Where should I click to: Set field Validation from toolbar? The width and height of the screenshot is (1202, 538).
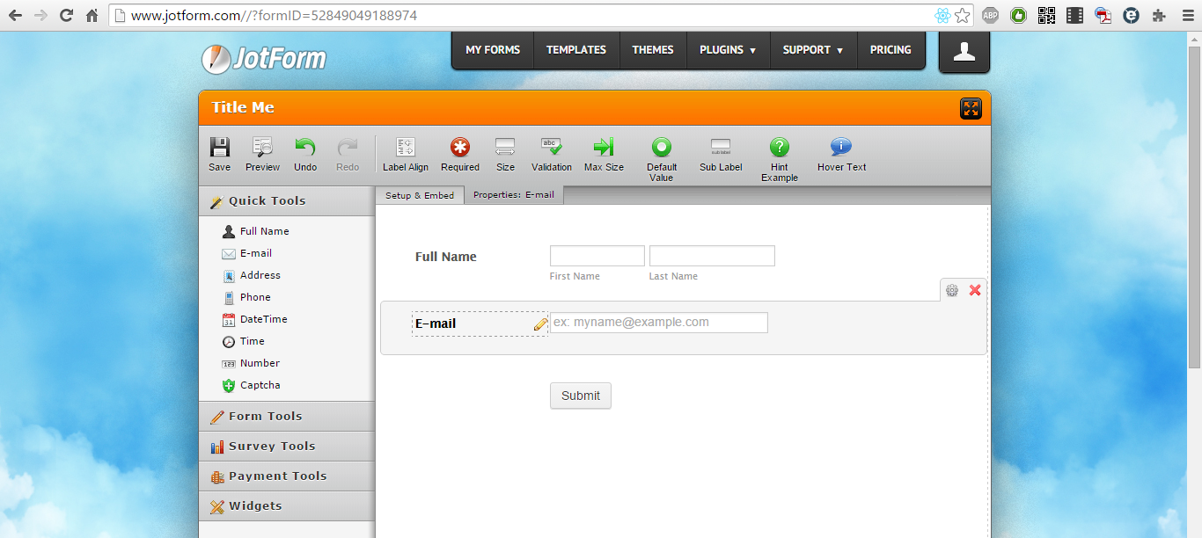click(x=552, y=148)
